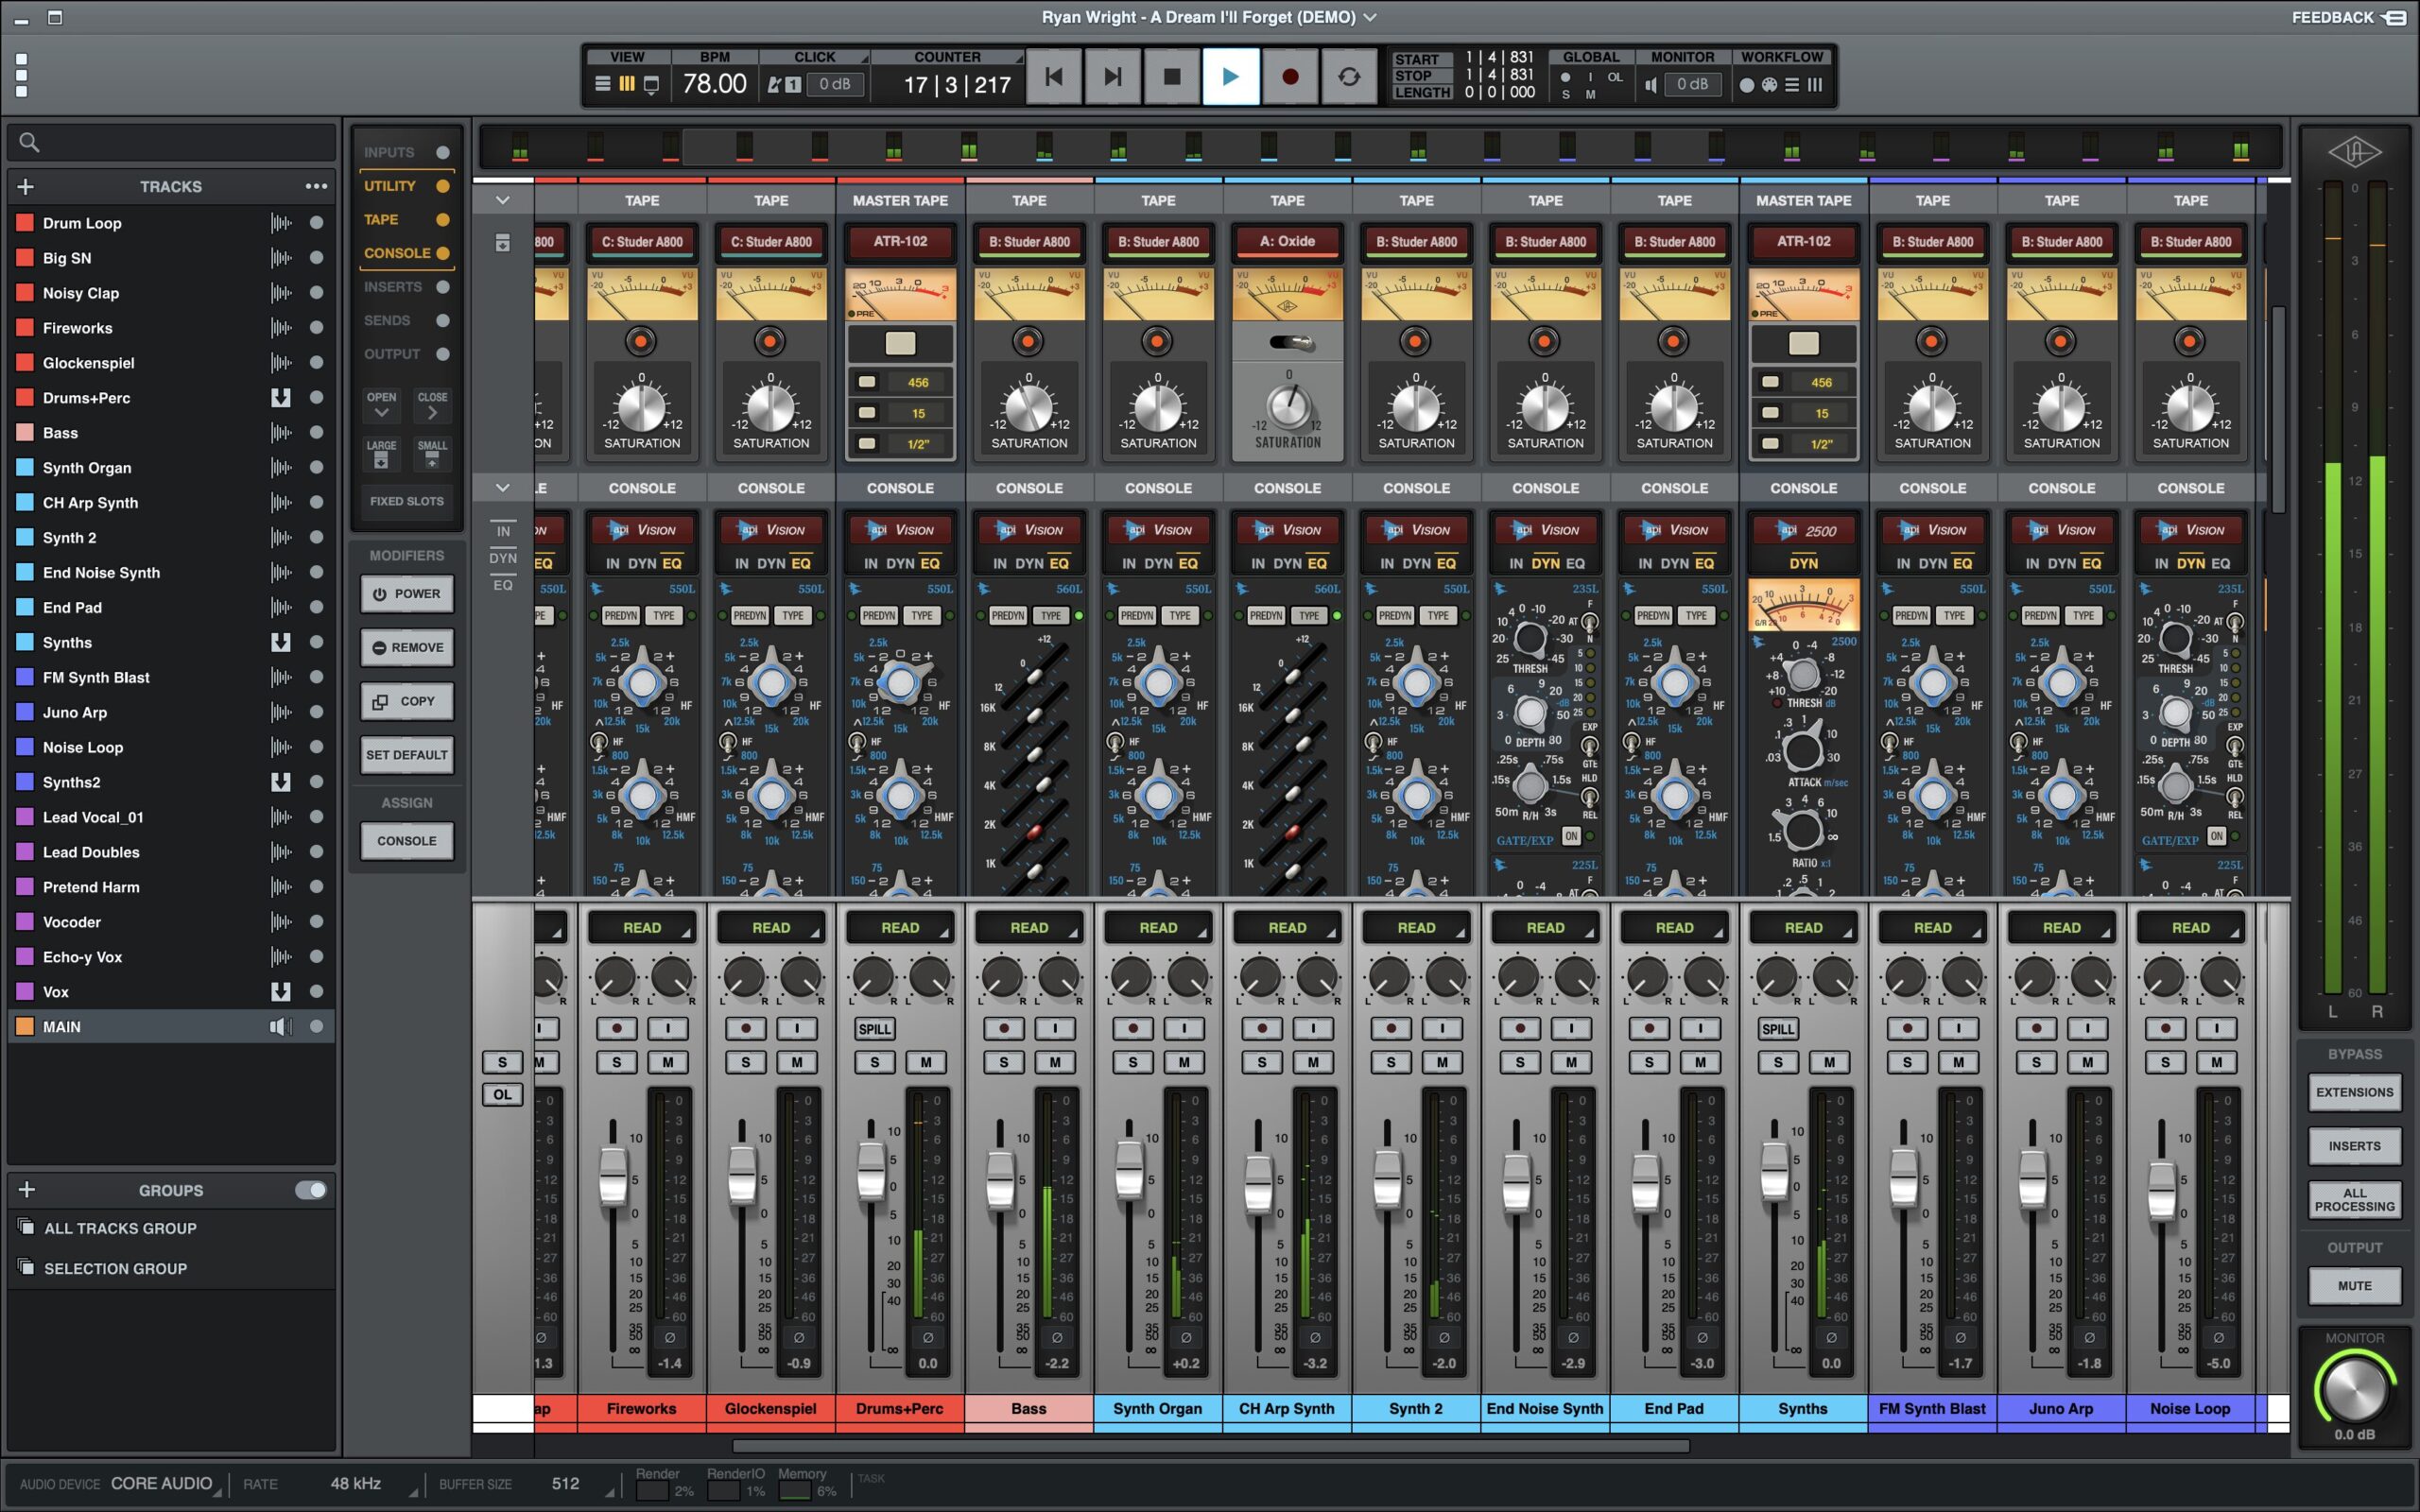
Task: Select ALL TRACKS GROUP
Action: tap(170, 1228)
